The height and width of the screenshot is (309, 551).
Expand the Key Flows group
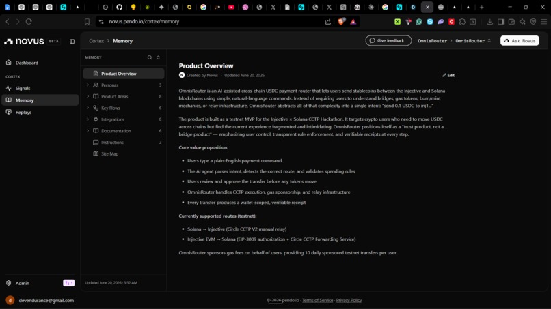pyautogui.click(x=88, y=108)
